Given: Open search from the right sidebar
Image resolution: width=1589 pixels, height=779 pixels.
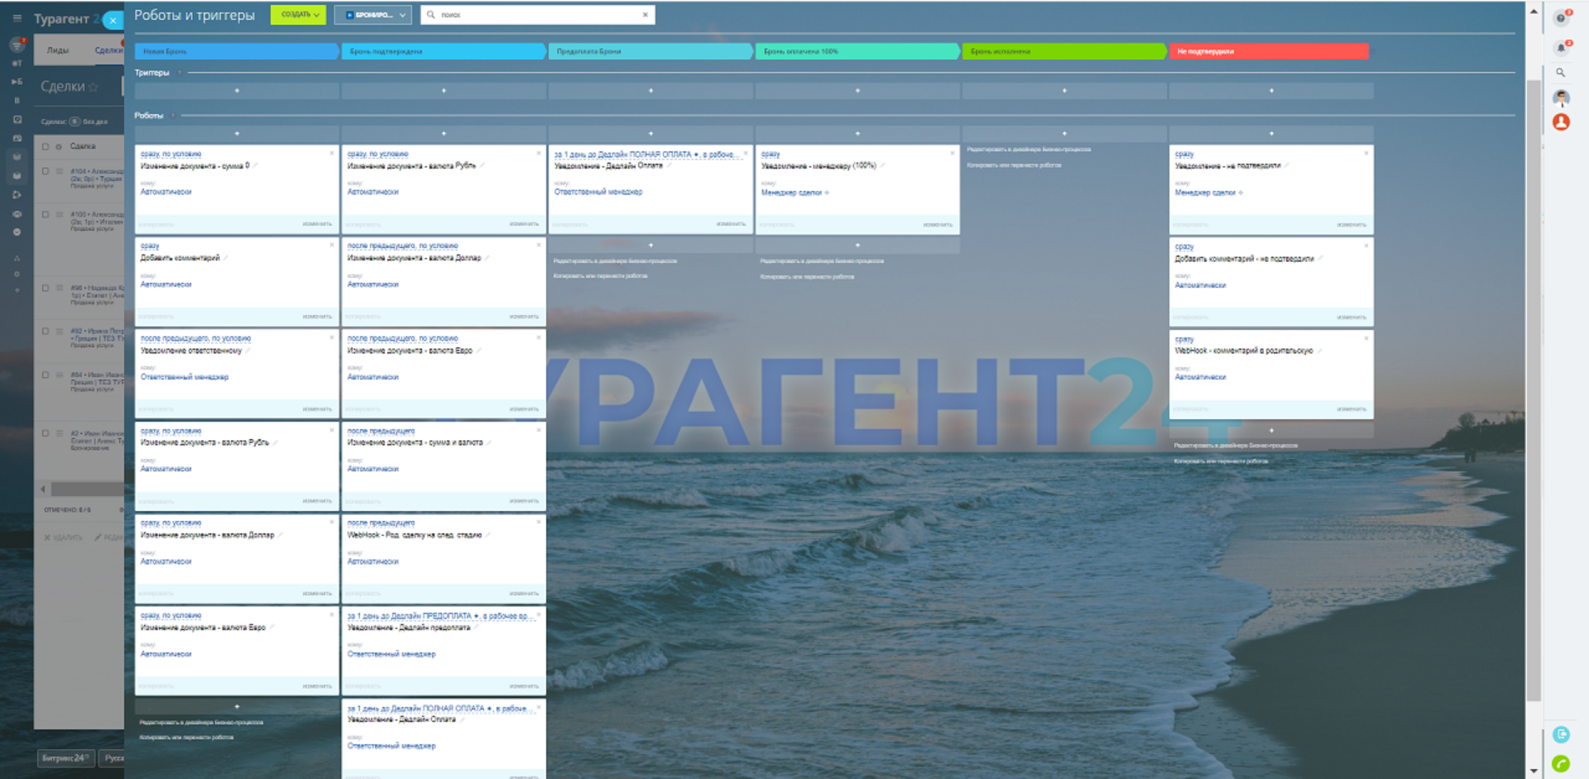Looking at the screenshot, I should [x=1561, y=73].
